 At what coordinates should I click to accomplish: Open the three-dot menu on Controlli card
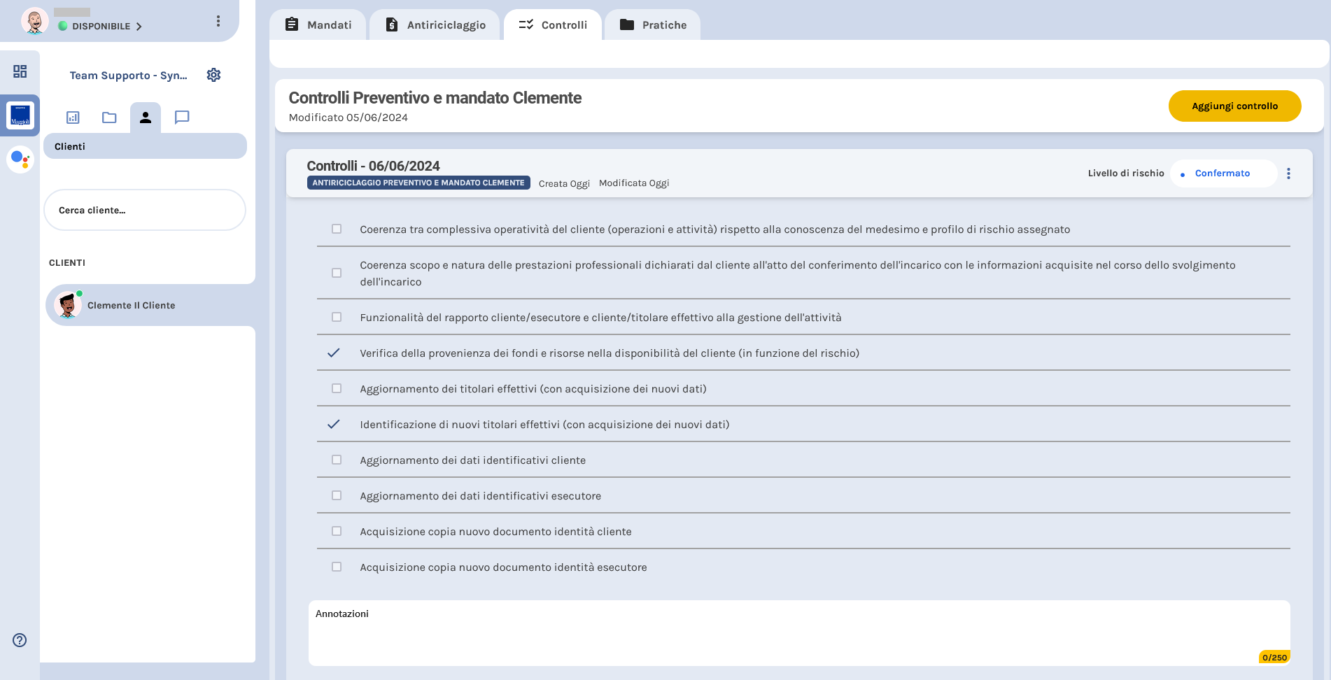point(1288,173)
